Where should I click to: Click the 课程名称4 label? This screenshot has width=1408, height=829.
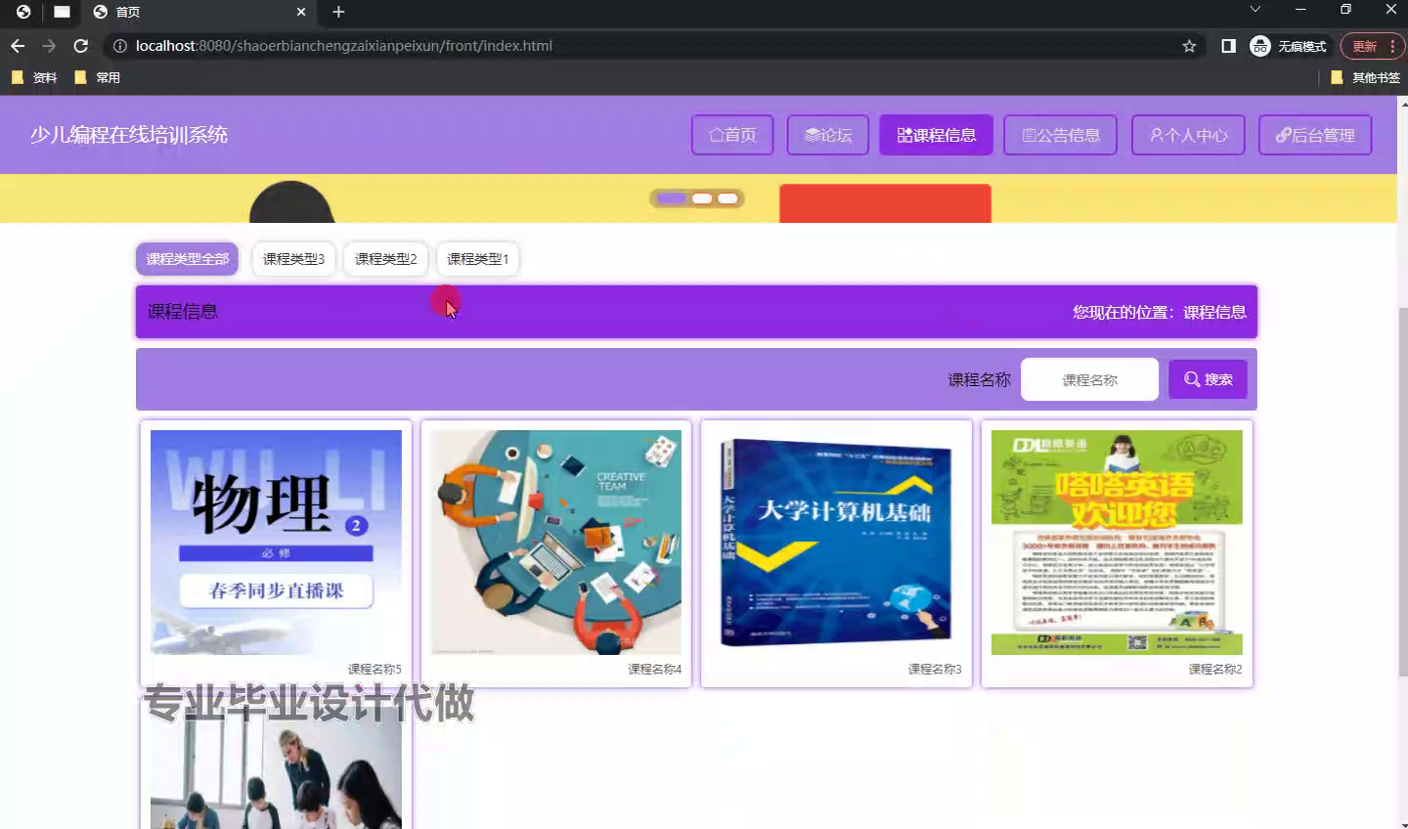coord(655,670)
